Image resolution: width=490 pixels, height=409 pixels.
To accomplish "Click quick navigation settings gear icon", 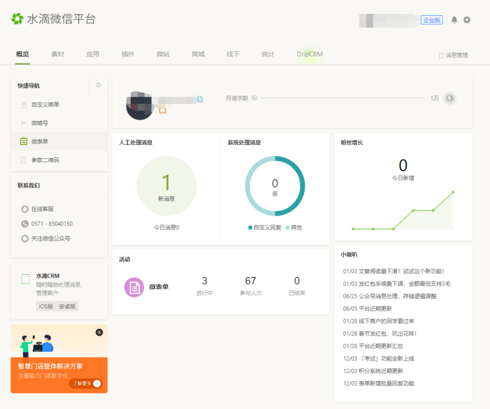I will tap(98, 85).
